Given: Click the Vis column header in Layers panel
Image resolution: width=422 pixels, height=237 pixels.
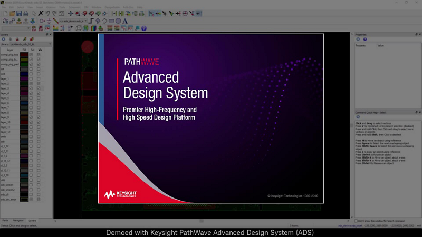Looking at the screenshot, I should coord(40,50).
